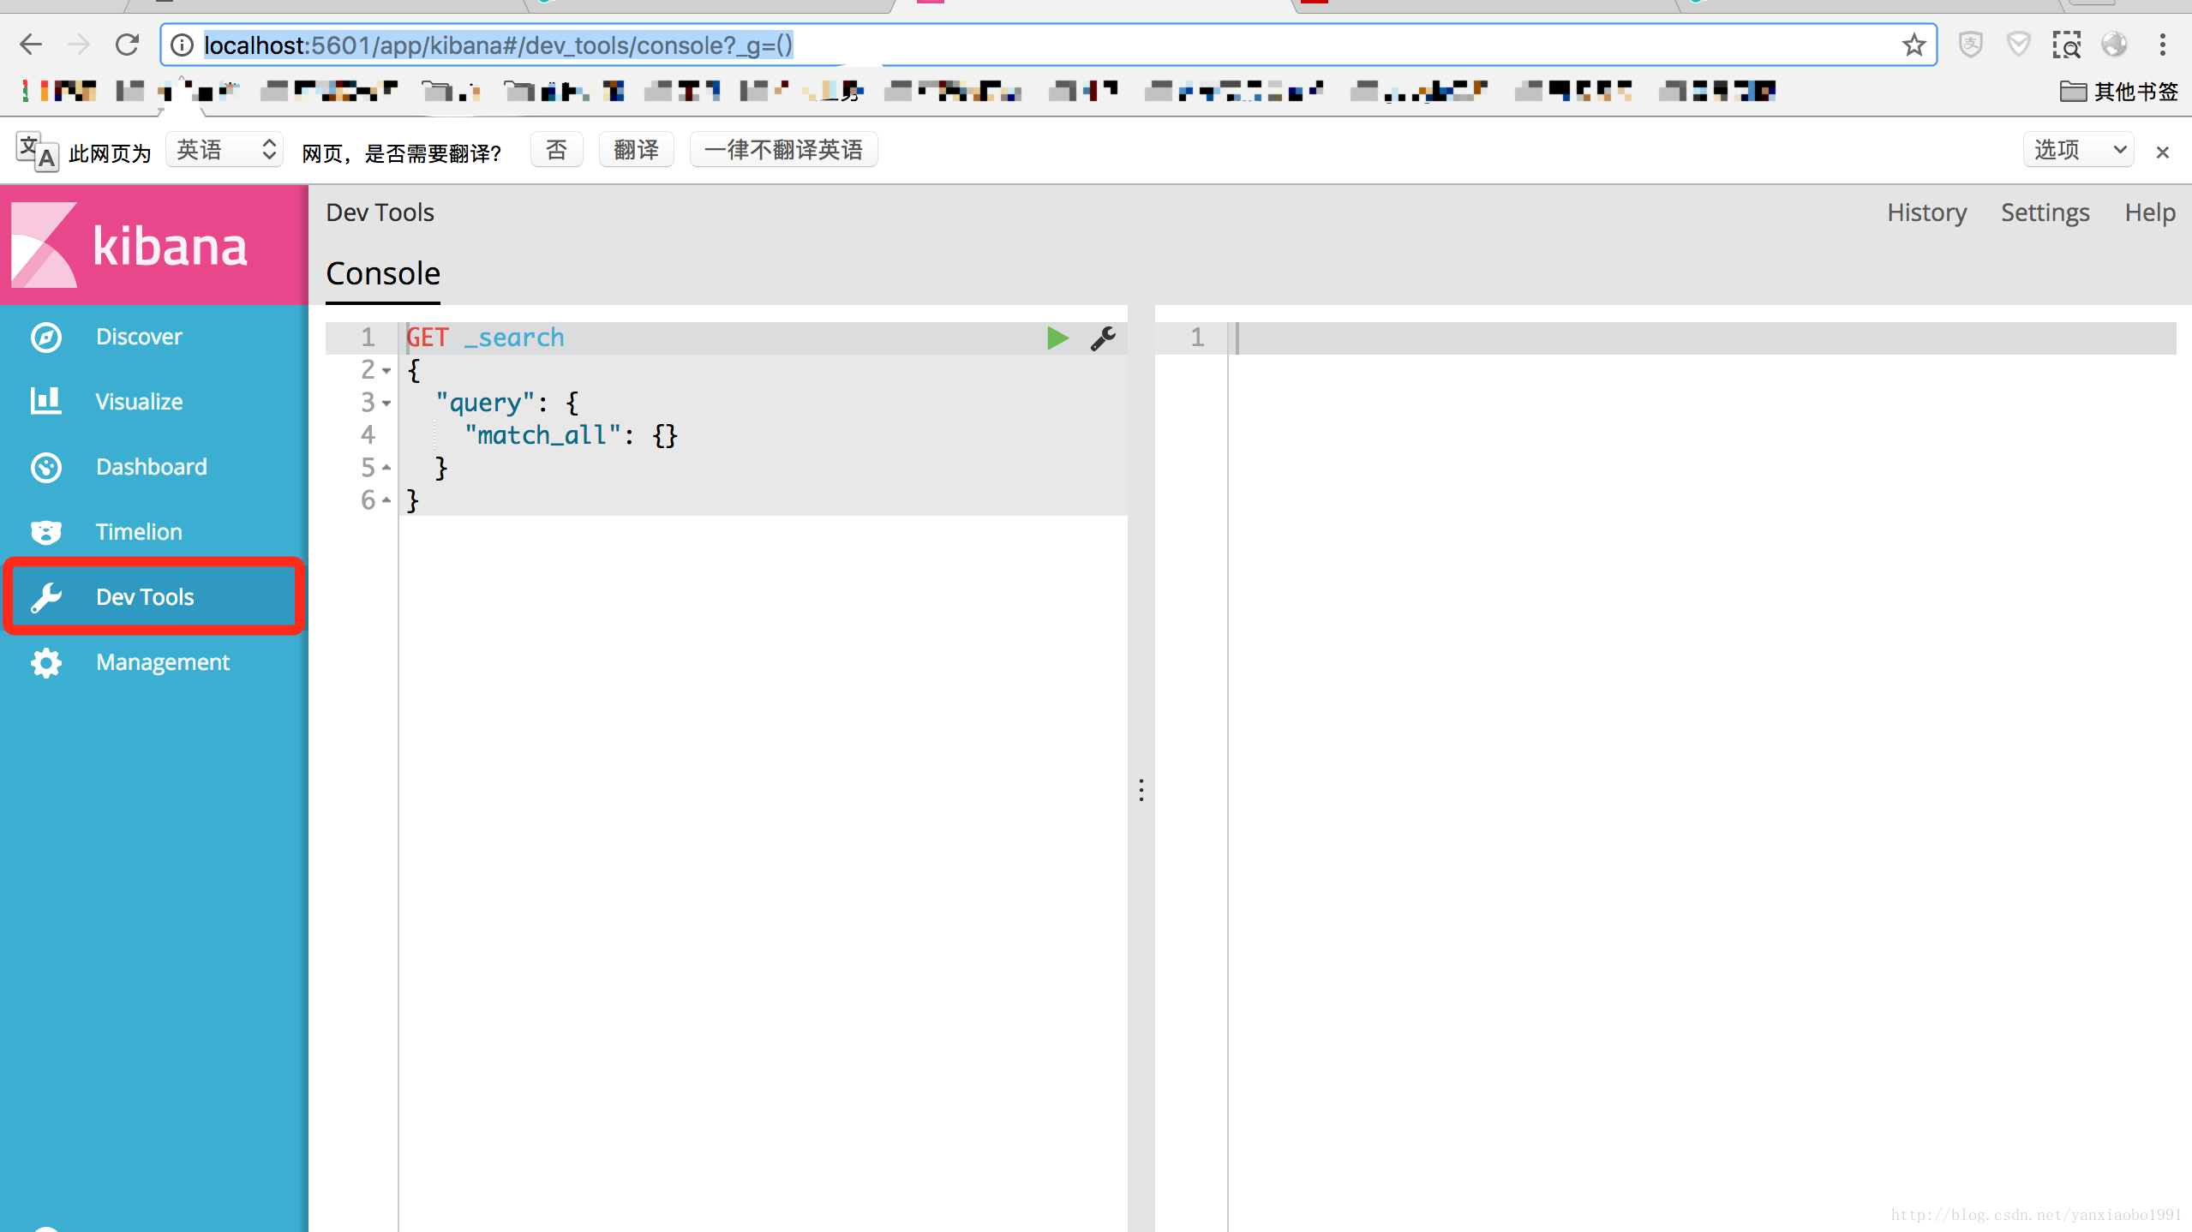Collapse code fold at line 2
This screenshot has height=1232, width=2192.
(387, 371)
